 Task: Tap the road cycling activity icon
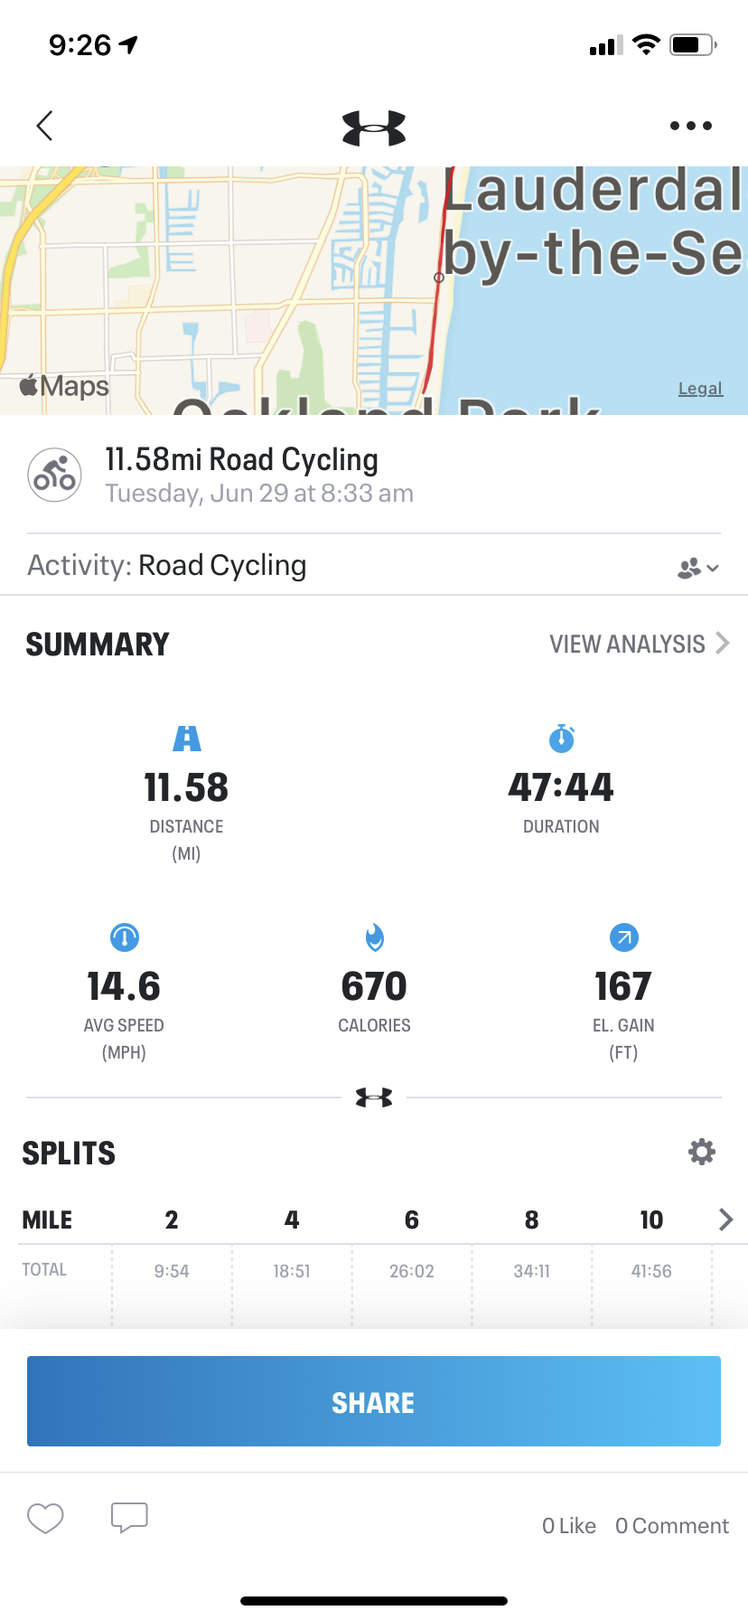54,475
